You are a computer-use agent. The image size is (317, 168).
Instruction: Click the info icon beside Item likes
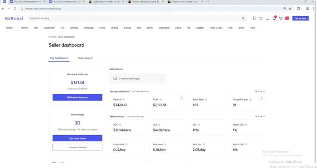tap(204, 144)
